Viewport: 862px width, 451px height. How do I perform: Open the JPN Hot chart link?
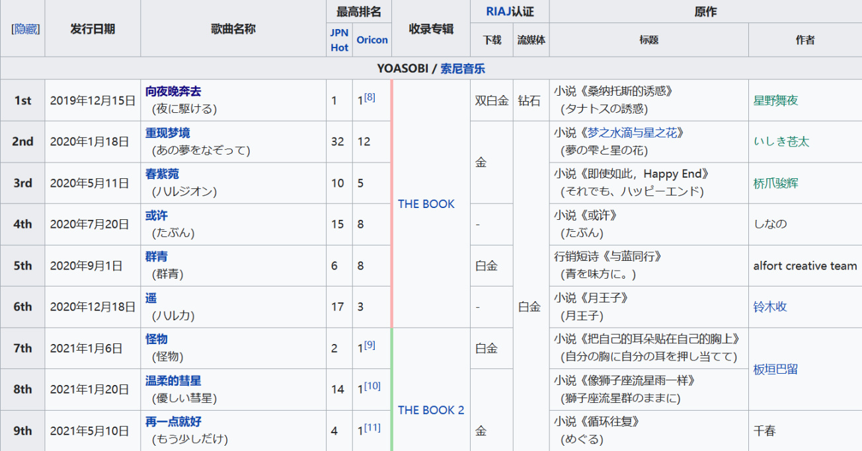[x=339, y=40]
